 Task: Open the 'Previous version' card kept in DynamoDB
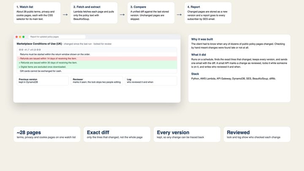coord(43,81)
